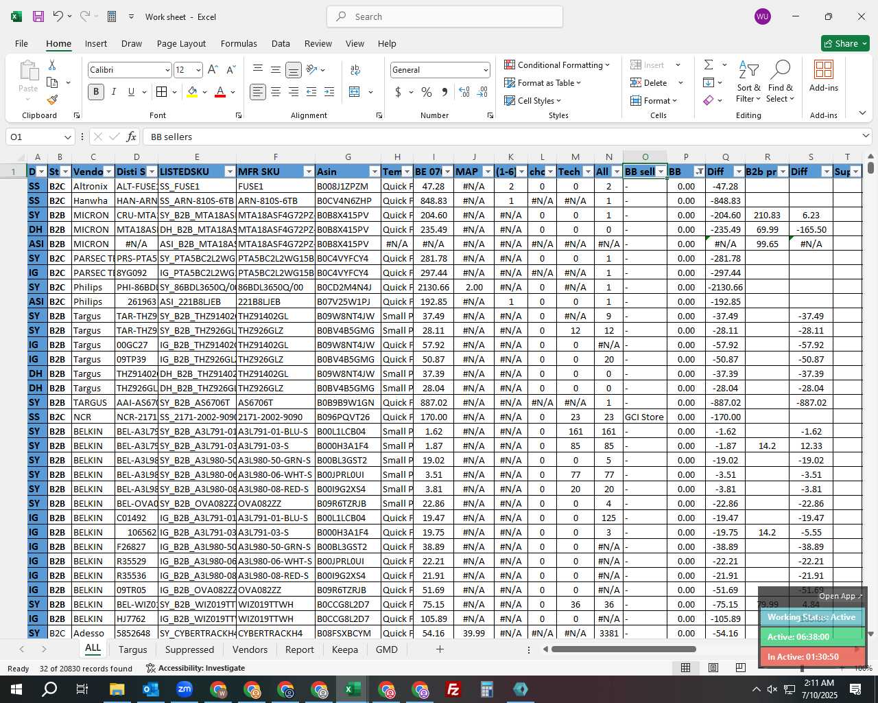Screen dimensions: 878x703
Task: Open the General number format dropdown
Action: (x=486, y=70)
